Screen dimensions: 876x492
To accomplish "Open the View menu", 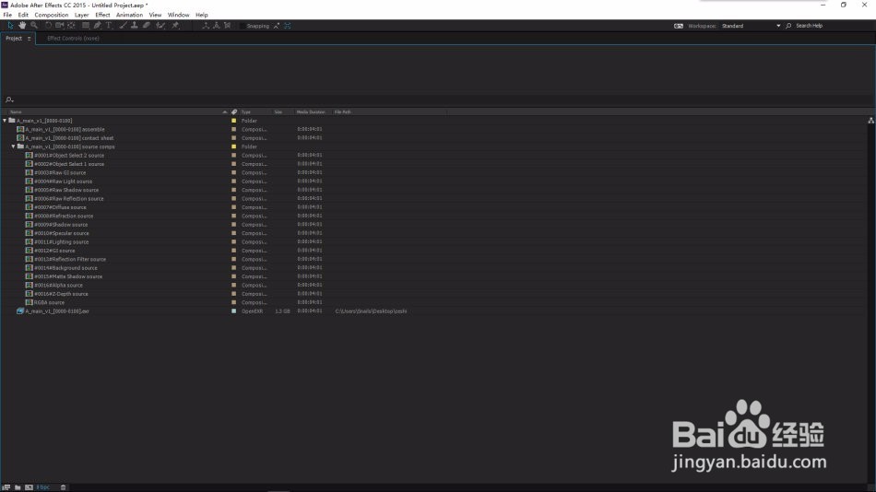I will [x=155, y=15].
